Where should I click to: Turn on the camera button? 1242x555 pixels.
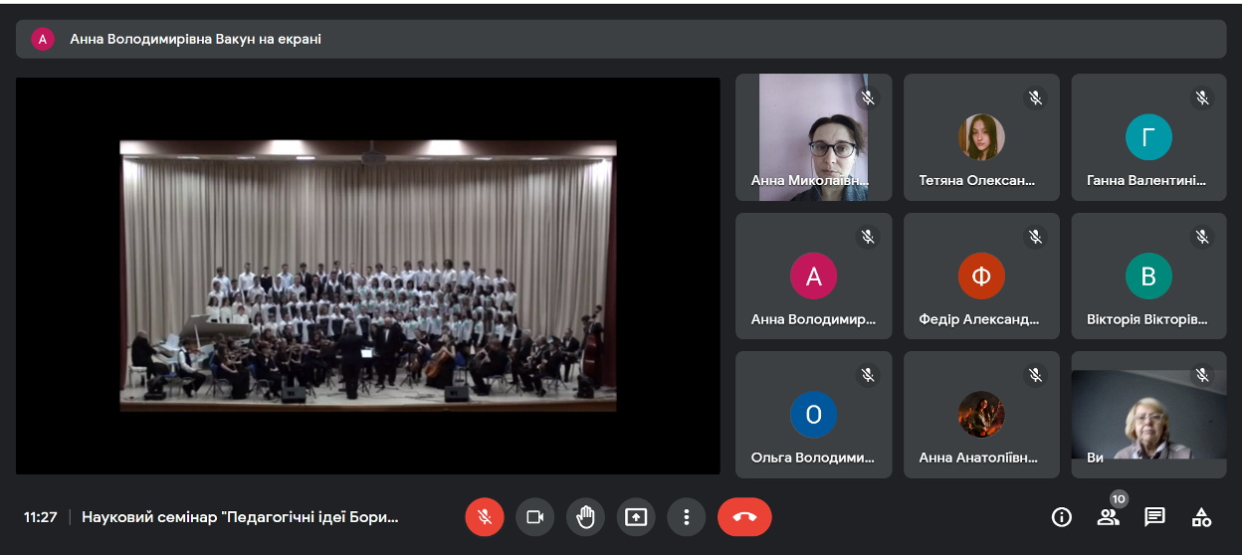coord(534,517)
